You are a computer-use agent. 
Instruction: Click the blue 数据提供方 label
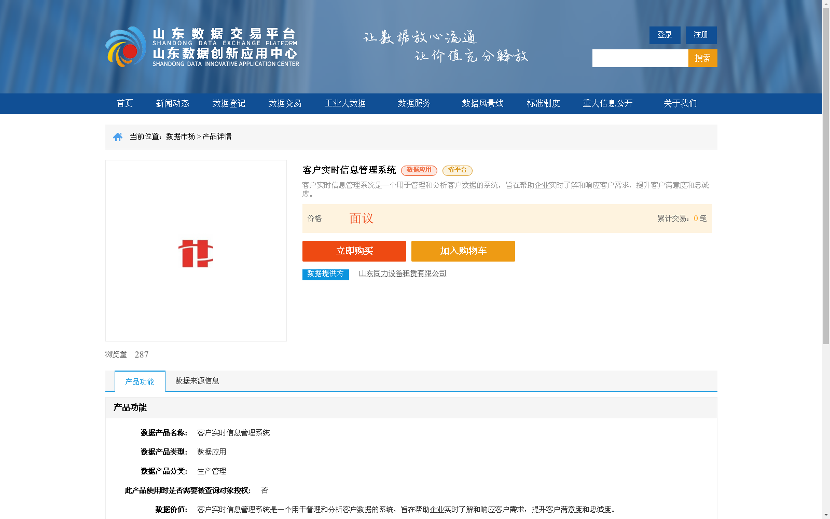coord(326,274)
